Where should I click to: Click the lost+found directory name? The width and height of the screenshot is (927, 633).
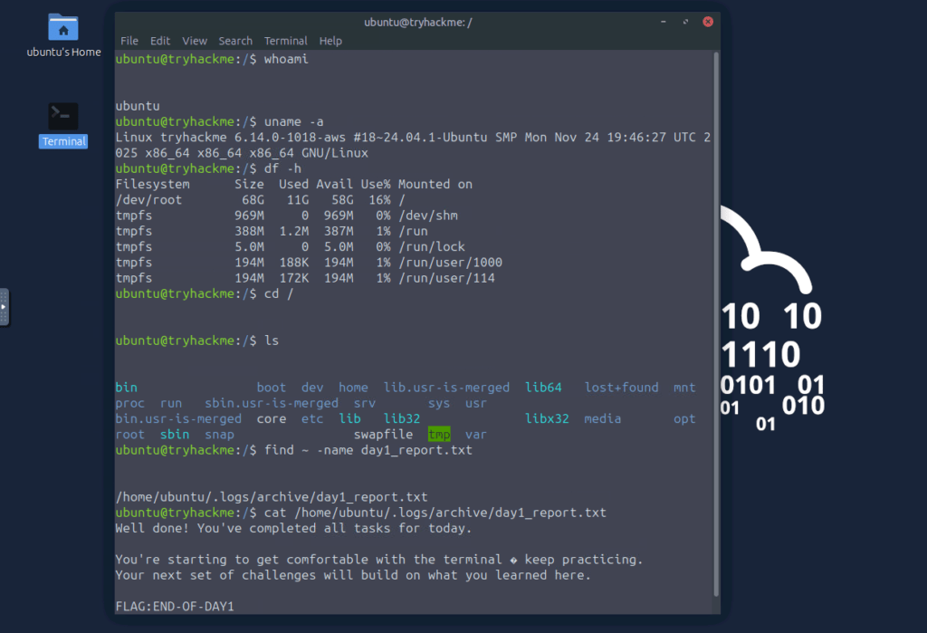(621, 388)
